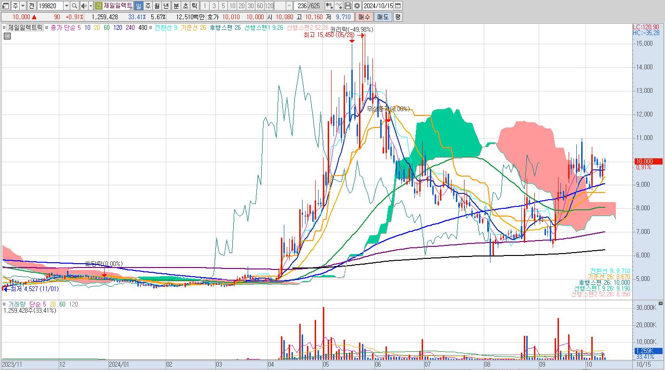Toggle the 일 (daily) period button
The image size is (665, 370).
138,6
